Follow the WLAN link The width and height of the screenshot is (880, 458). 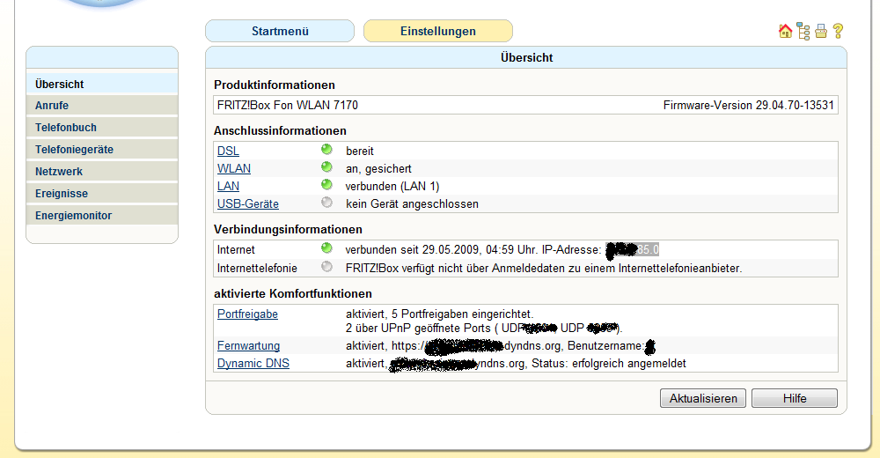(234, 168)
